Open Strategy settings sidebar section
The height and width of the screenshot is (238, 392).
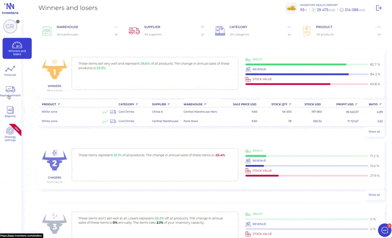coord(10,134)
